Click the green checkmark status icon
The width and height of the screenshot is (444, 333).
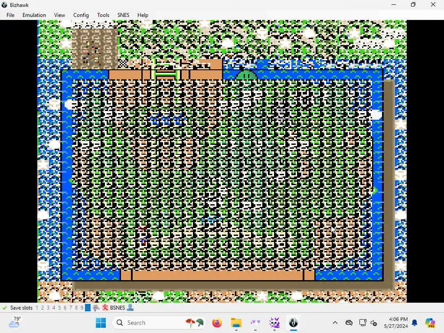[4, 307]
